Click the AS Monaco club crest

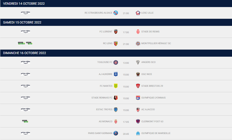click(116, 121)
